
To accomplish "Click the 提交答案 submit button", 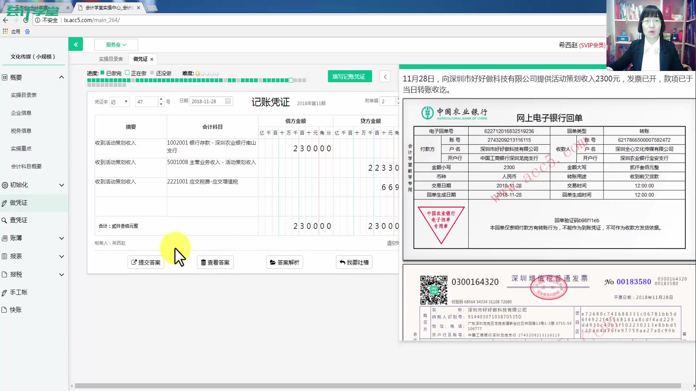I will [x=146, y=262].
